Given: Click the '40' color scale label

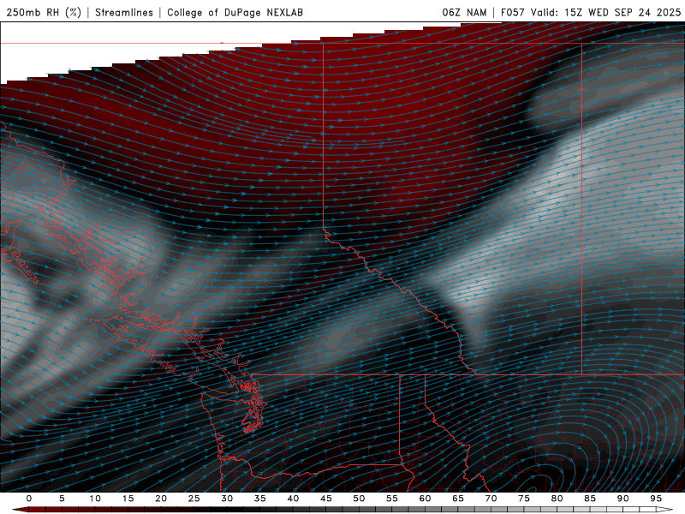Looking at the screenshot, I should point(293,499).
